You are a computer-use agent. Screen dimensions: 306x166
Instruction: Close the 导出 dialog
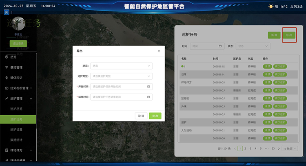pos(159,51)
